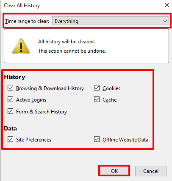Confirm clearing with the OK button
This screenshot has width=172, height=181.
click(x=114, y=171)
